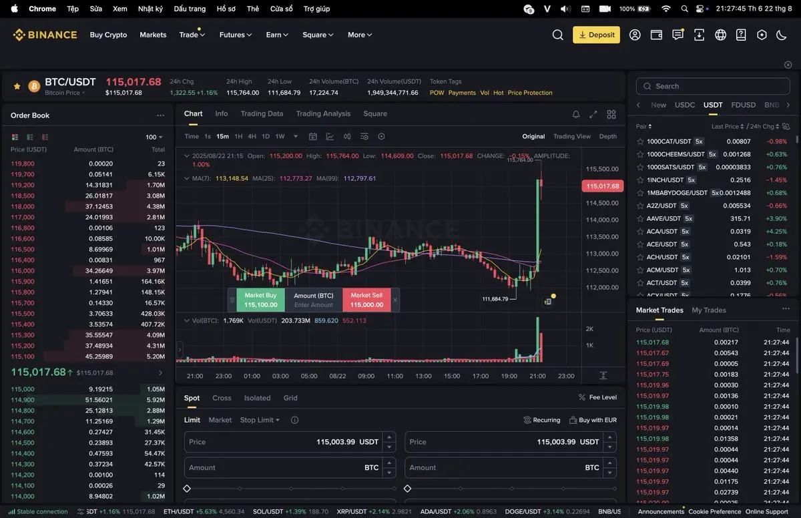This screenshot has width=801, height=518.
Task: Sort pair list by Pair column
Action: coord(643,126)
